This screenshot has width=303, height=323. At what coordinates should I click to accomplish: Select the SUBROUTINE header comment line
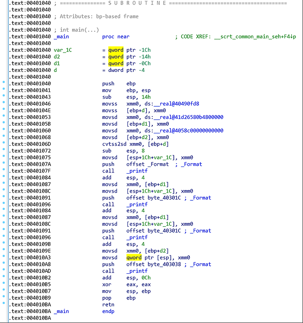coord(170,3)
